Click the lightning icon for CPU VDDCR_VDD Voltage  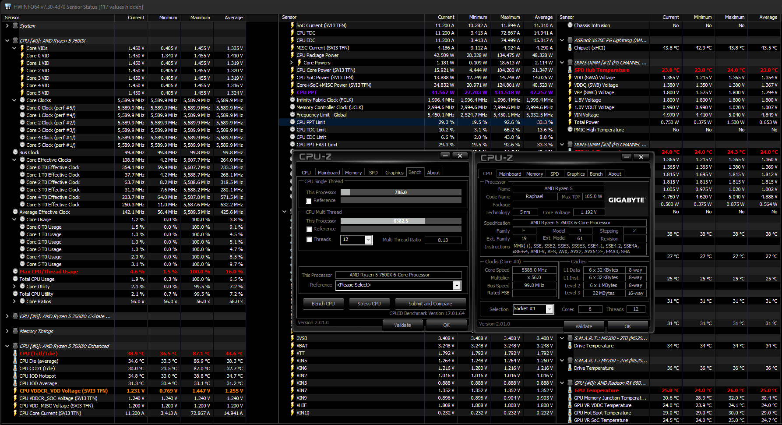(15, 391)
